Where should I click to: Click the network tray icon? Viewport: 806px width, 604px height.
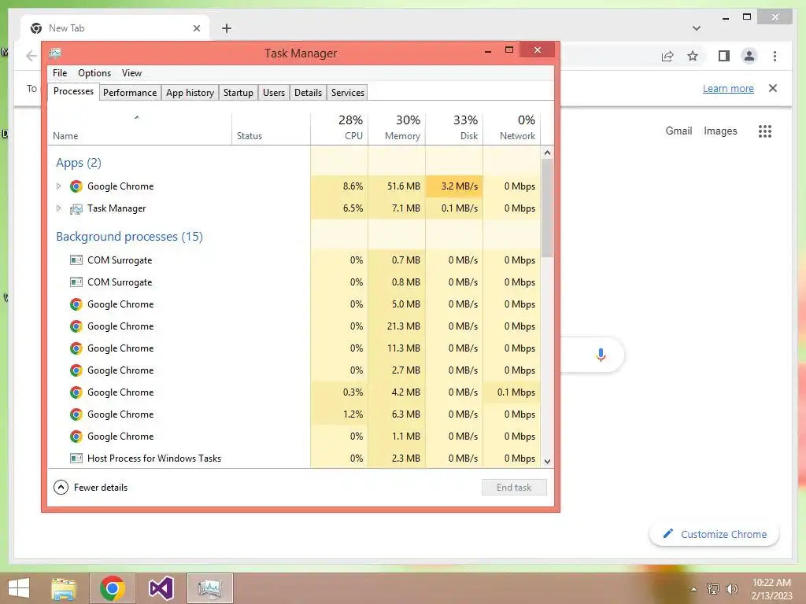pos(713,589)
